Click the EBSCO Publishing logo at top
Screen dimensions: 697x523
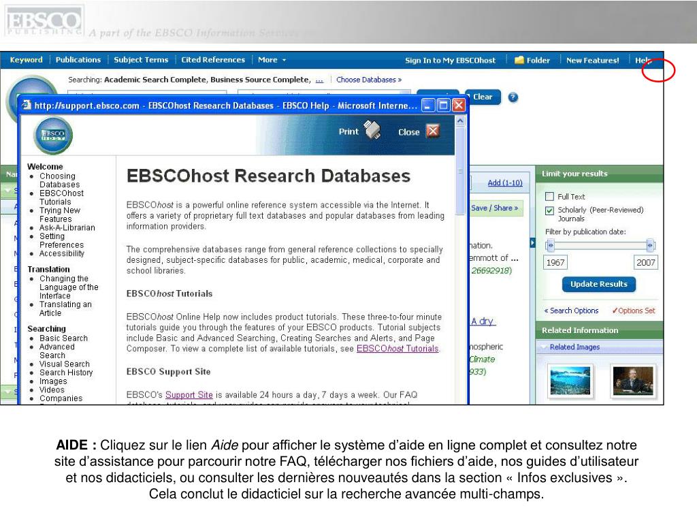tap(44, 21)
